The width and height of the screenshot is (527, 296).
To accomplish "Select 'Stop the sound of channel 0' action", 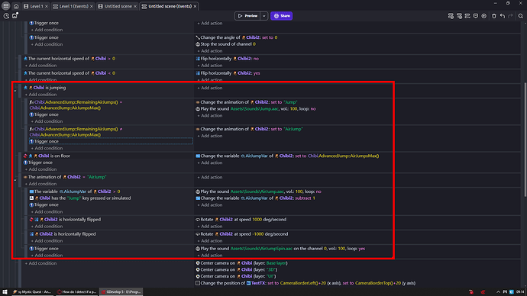I will pyautogui.click(x=225, y=44).
